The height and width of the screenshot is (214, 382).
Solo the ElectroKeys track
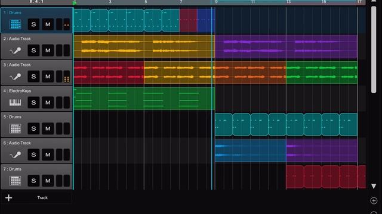pyautogui.click(x=33, y=103)
